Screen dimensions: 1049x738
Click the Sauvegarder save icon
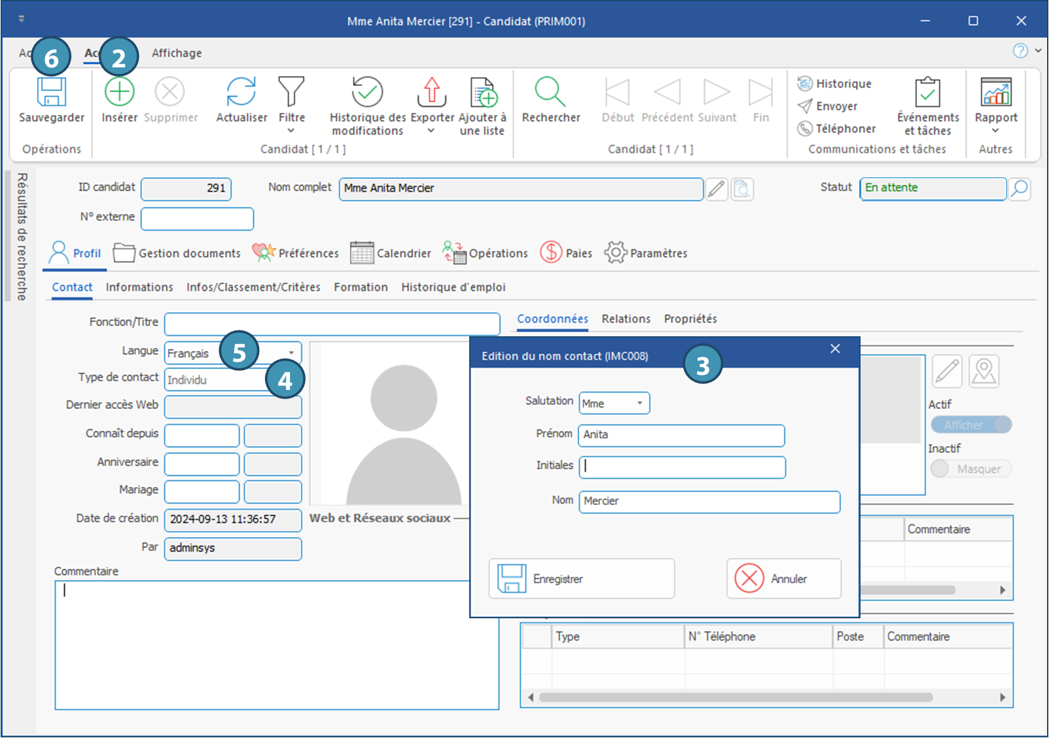coord(51,92)
